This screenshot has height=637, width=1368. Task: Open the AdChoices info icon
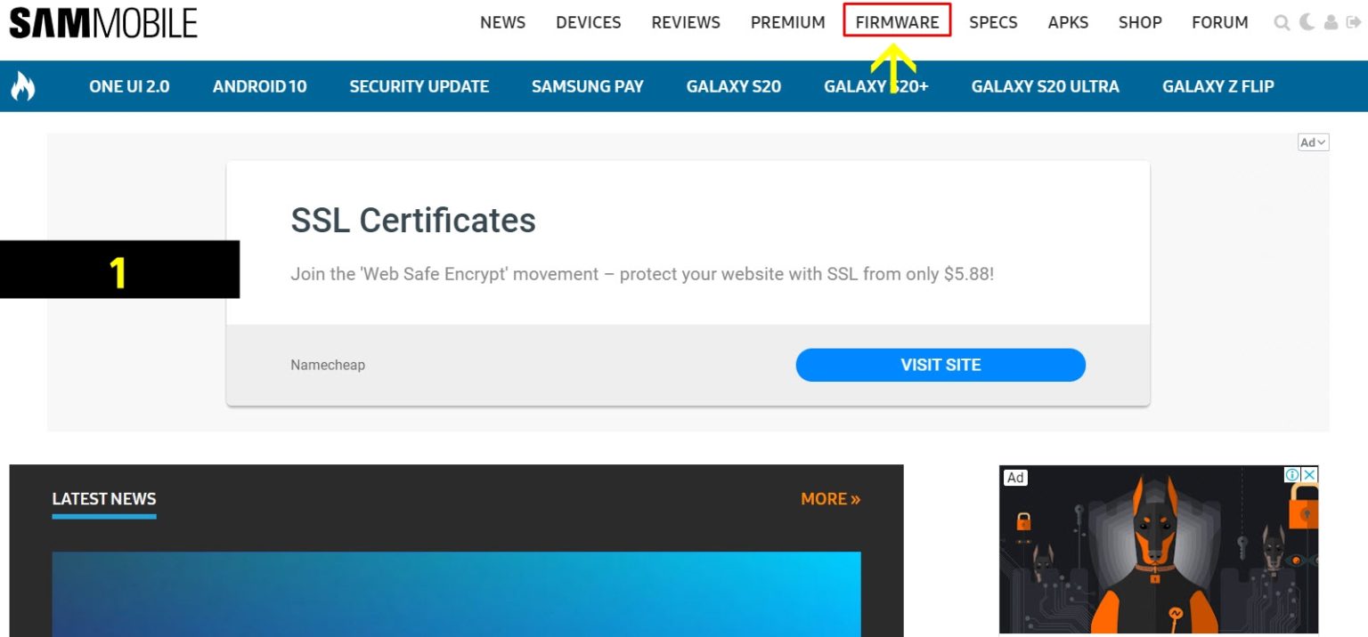(x=1291, y=475)
